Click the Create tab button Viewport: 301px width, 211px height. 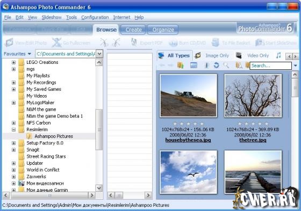tap(133, 30)
